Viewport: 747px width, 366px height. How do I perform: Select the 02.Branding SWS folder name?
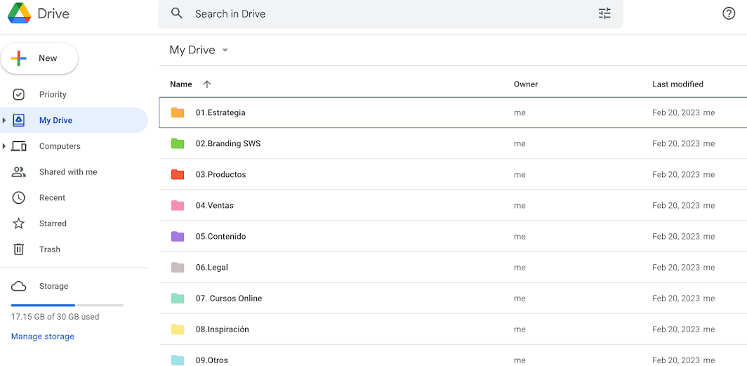point(228,144)
